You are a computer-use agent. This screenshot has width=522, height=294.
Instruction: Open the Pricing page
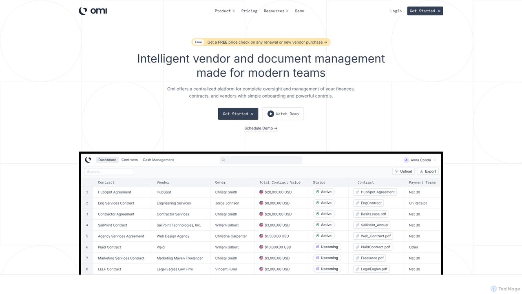(249, 11)
